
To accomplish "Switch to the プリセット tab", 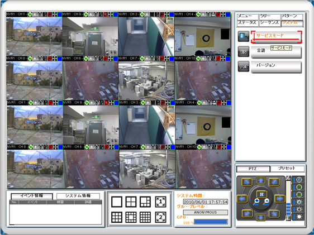I will [x=287, y=169].
